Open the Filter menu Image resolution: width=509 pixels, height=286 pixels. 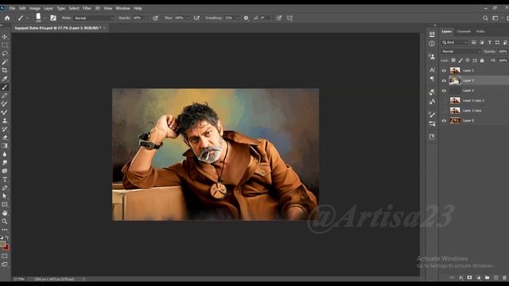87,9
